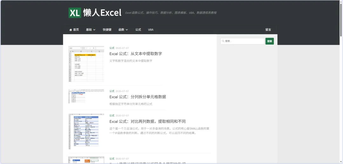This screenshot has width=343, height=164.
Task: Open article Excel 公式：从文本中提取数字
Action: click(136, 54)
